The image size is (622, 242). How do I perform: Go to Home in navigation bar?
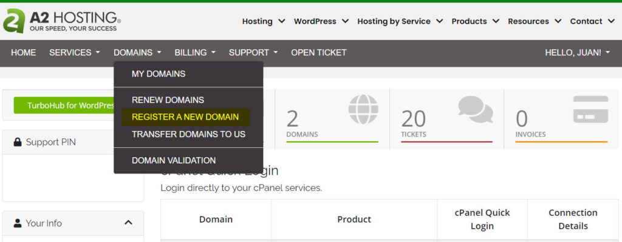tap(24, 53)
